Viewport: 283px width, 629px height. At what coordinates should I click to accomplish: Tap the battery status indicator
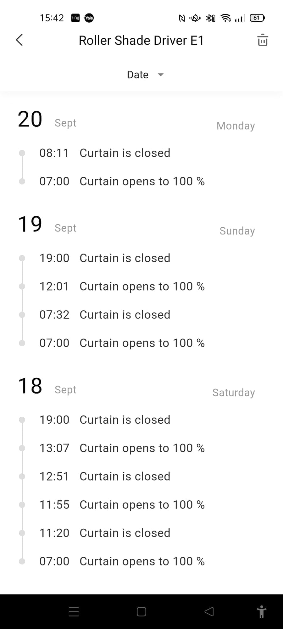click(257, 18)
